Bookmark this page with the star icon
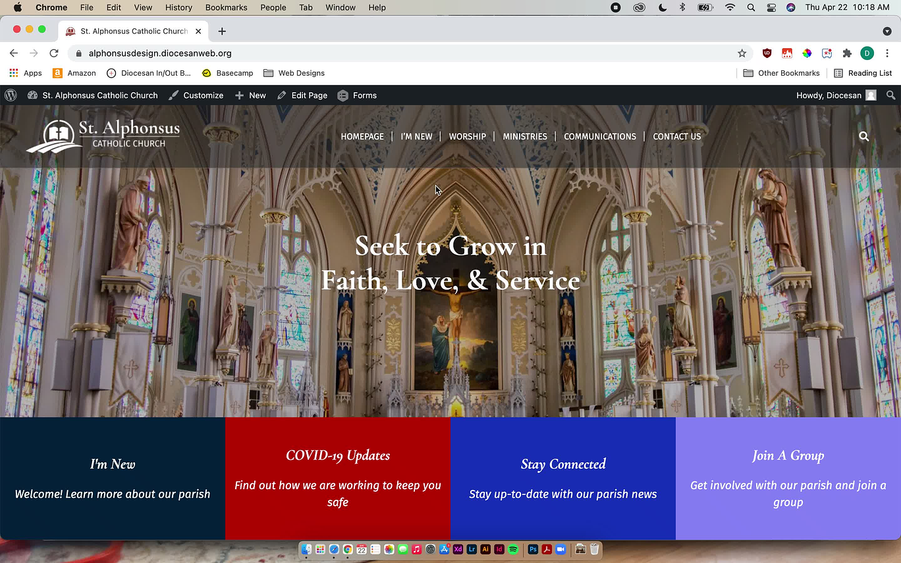The width and height of the screenshot is (901, 563). tap(742, 53)
